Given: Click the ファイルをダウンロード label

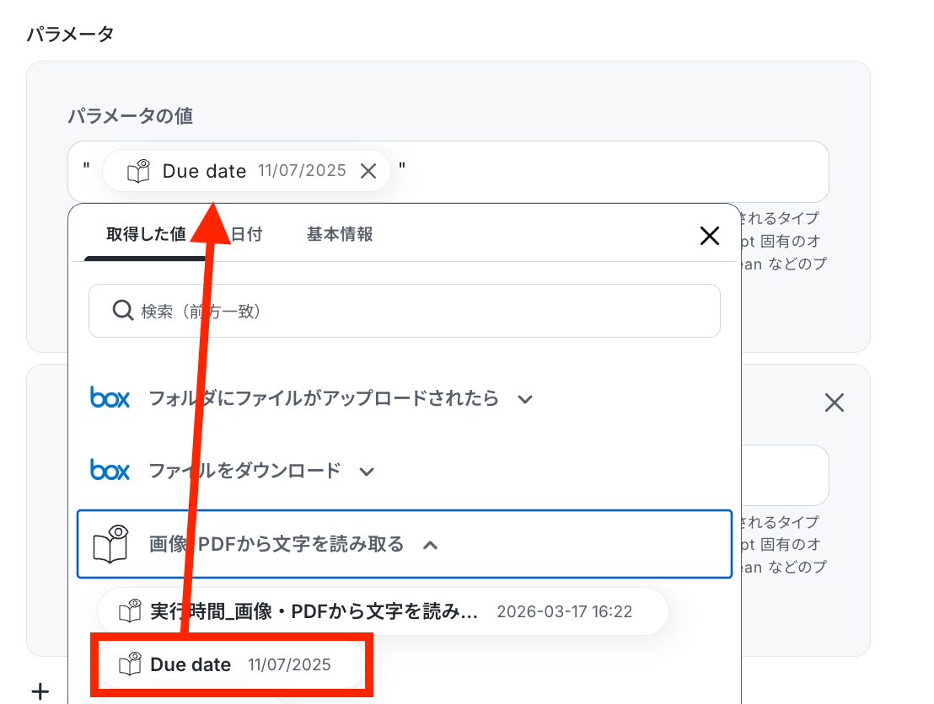Looking at the screenshot, I should pos(244,470).
